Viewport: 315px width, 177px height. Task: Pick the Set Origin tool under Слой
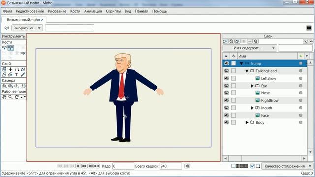tap(4, 69)
